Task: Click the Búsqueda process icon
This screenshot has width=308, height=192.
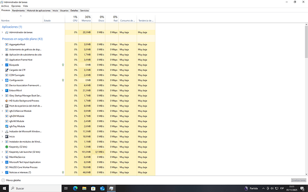Action: [6, 65]
